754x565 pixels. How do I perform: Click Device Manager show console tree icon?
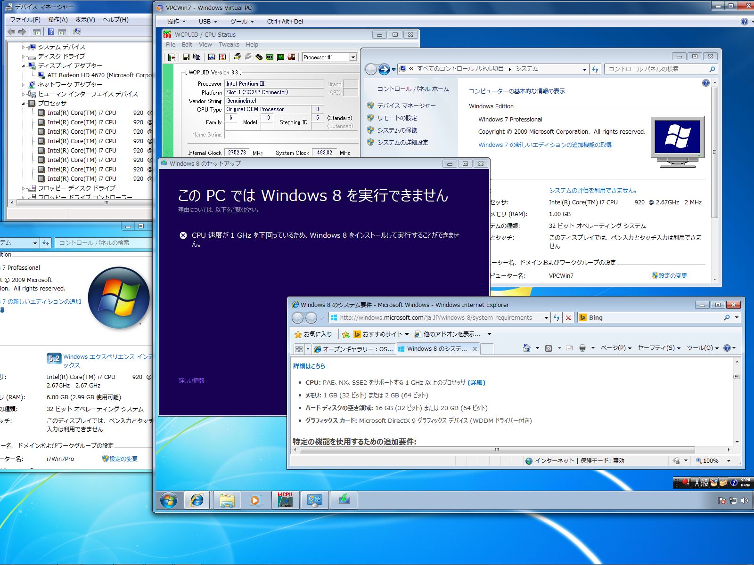(36, 32)
